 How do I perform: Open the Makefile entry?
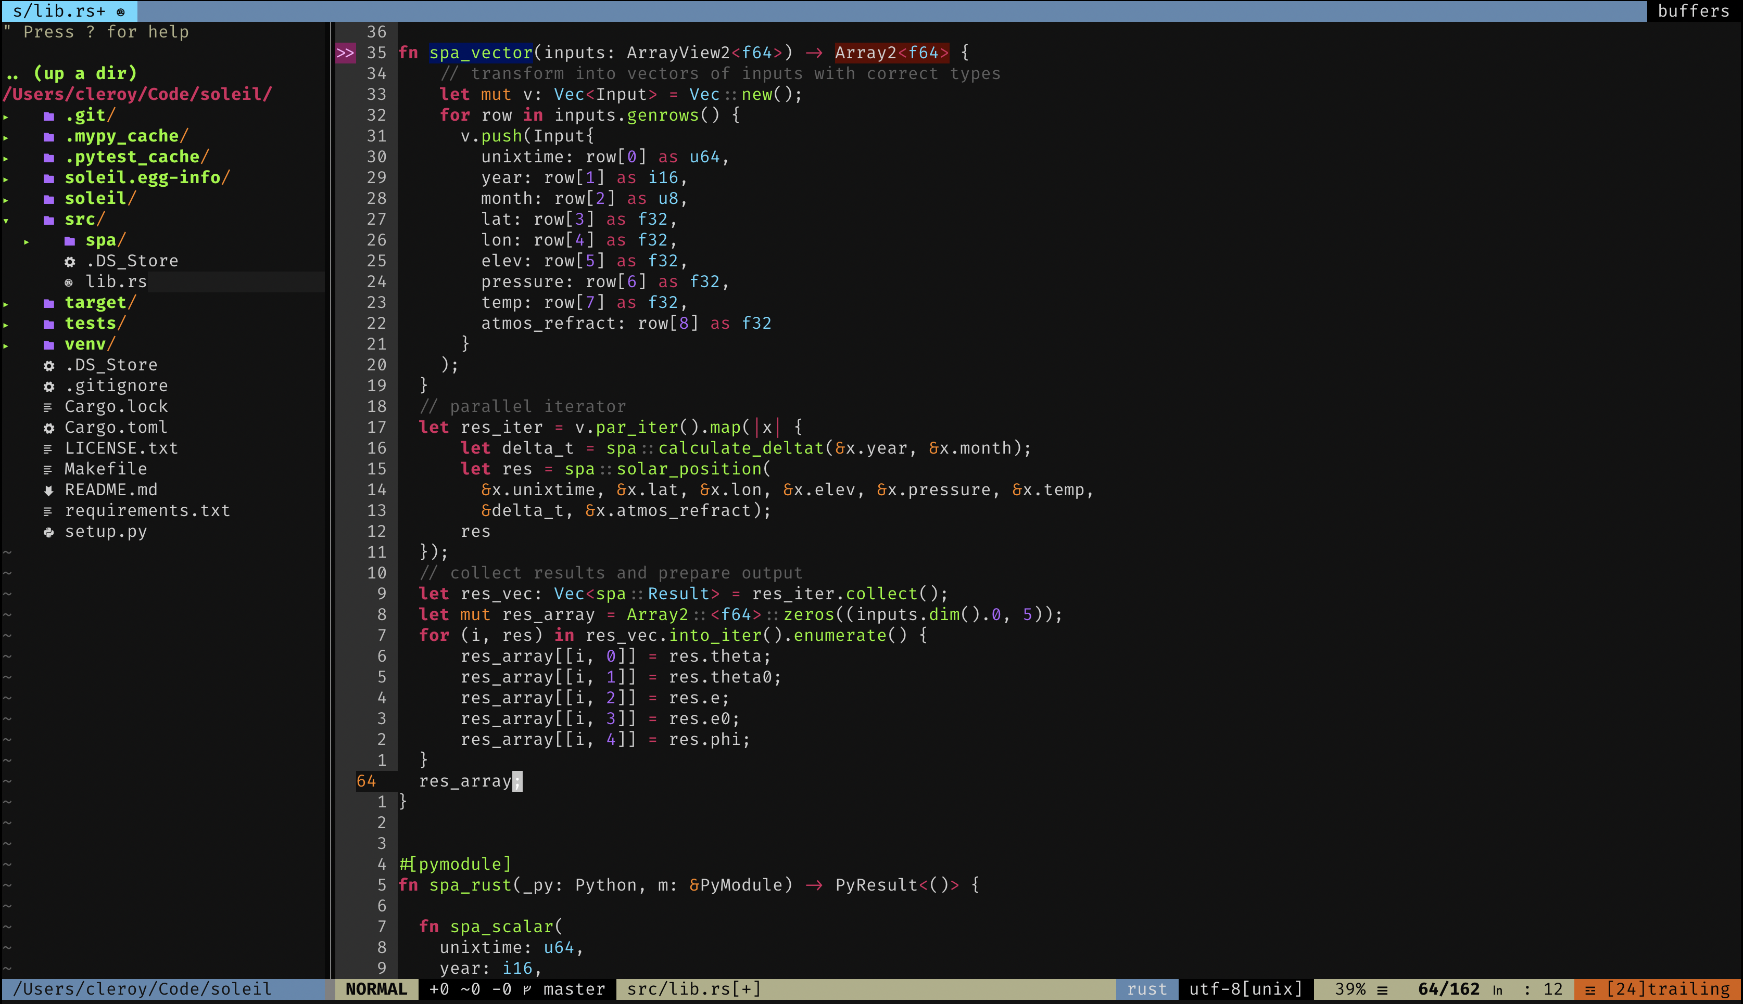106,469
